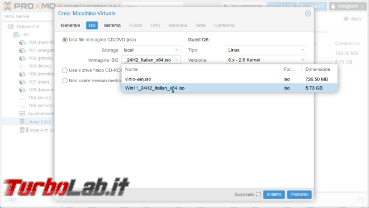
Task: Open the Versione dropdown 6.x - 2.6 Kernel
Action: click(266, 60)
